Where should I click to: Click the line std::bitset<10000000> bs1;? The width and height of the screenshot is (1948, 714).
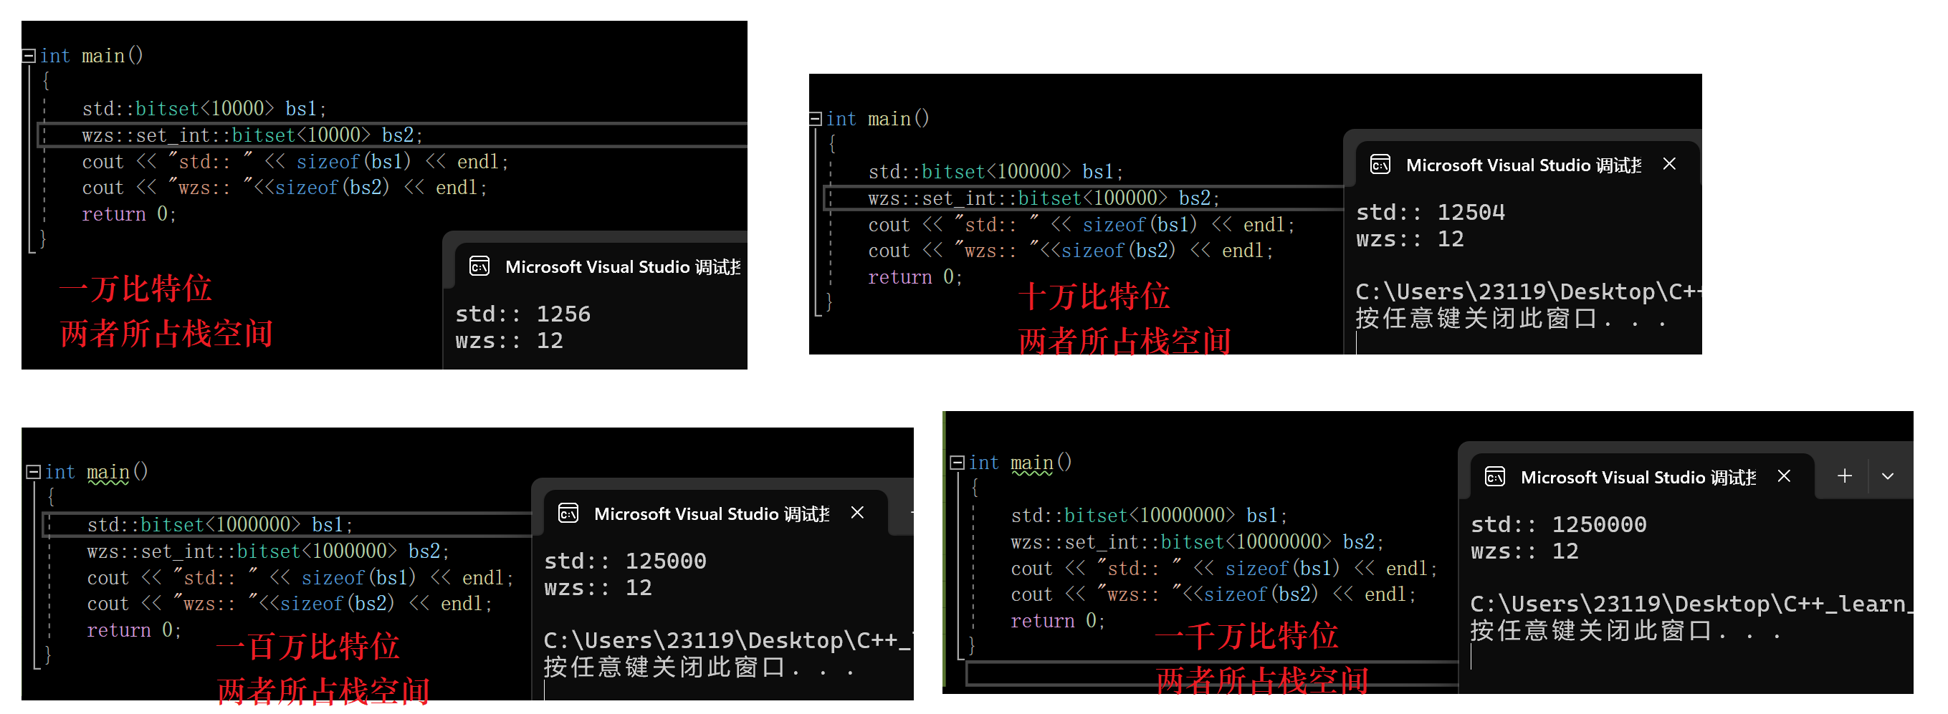tap(1149, 516)
